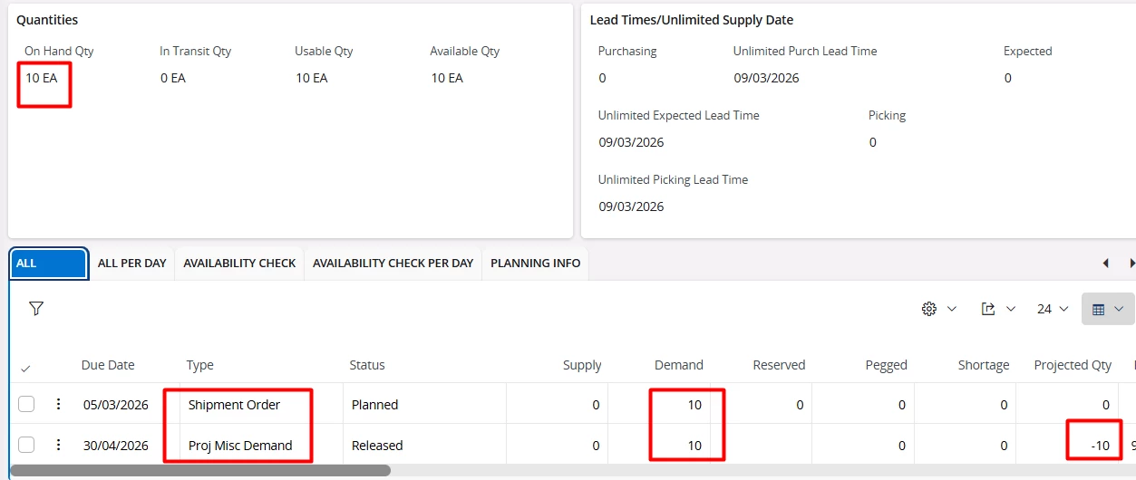
Task: Expand the page size 24 dropdown
Action: pos(1053,309)
